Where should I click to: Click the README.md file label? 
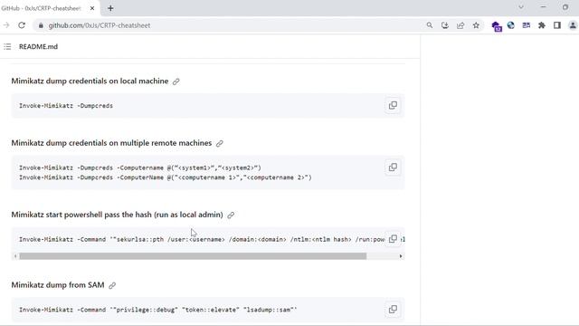click(x=38, y=46)
